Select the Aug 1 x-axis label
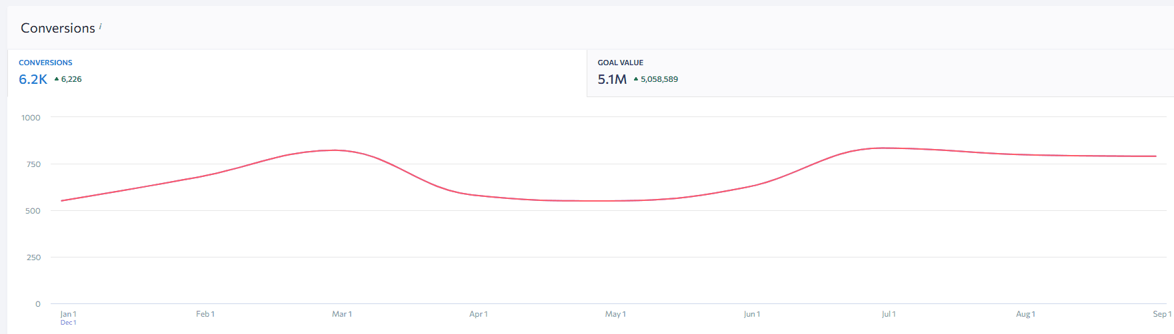Viewport: 1174px width, 334px height. pos(1025,314)
